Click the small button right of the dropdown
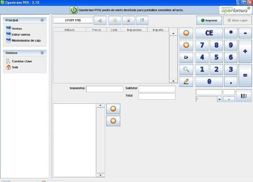The height and width of the screenshot is (182, 253). pyautogui.click(x=229, y=99)
